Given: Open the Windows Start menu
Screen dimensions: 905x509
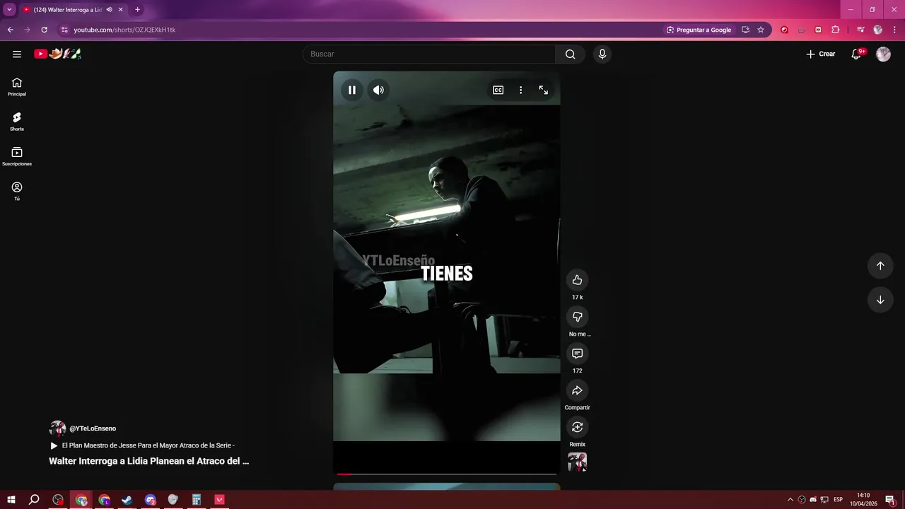Looking at the screenshot, I should 11,500.
